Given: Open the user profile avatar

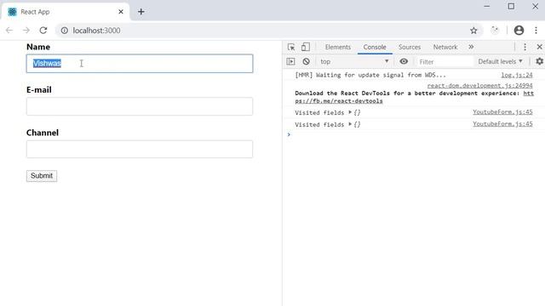Looking at the screenshot, I should pyautogui.click(x=519, y=31).
